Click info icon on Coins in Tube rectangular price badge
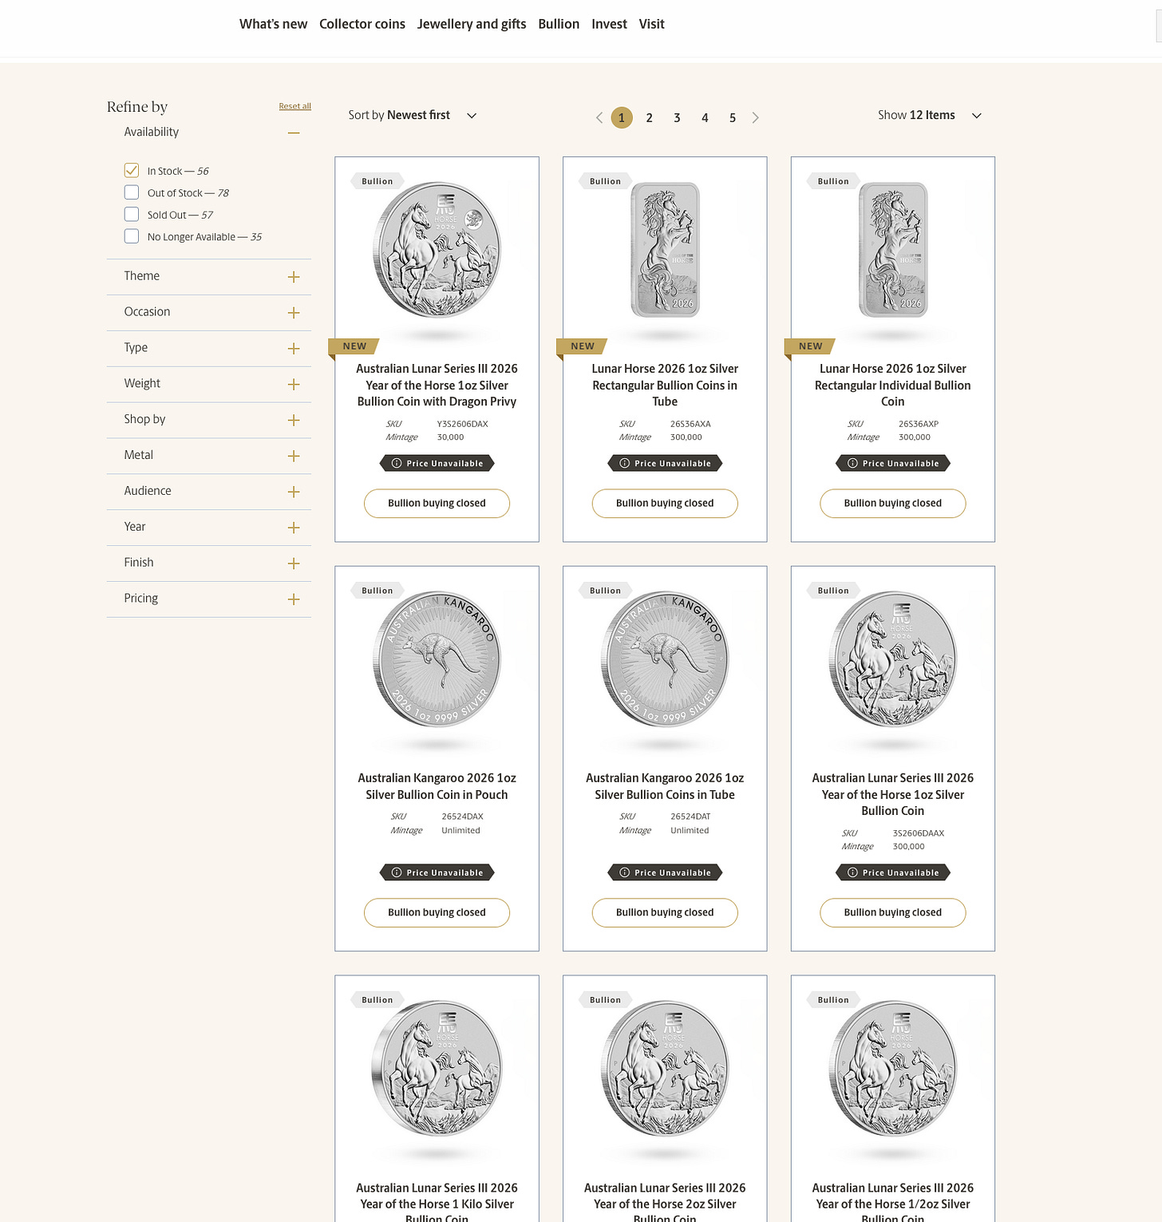The width and height of the screenshot is (1162, 1222). [x=625, y=464]
